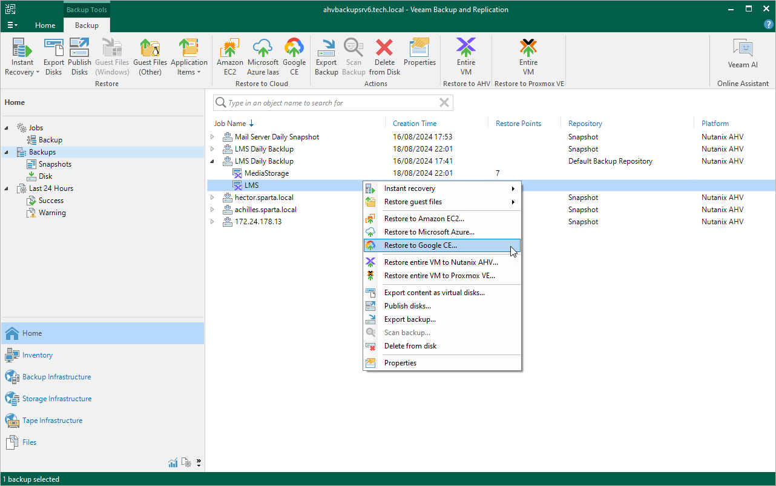Image resolution: width=776 pixels, height=486 pixels.
Task: Select Snapshots under Backups tree
Action: (x=54, y=164)
